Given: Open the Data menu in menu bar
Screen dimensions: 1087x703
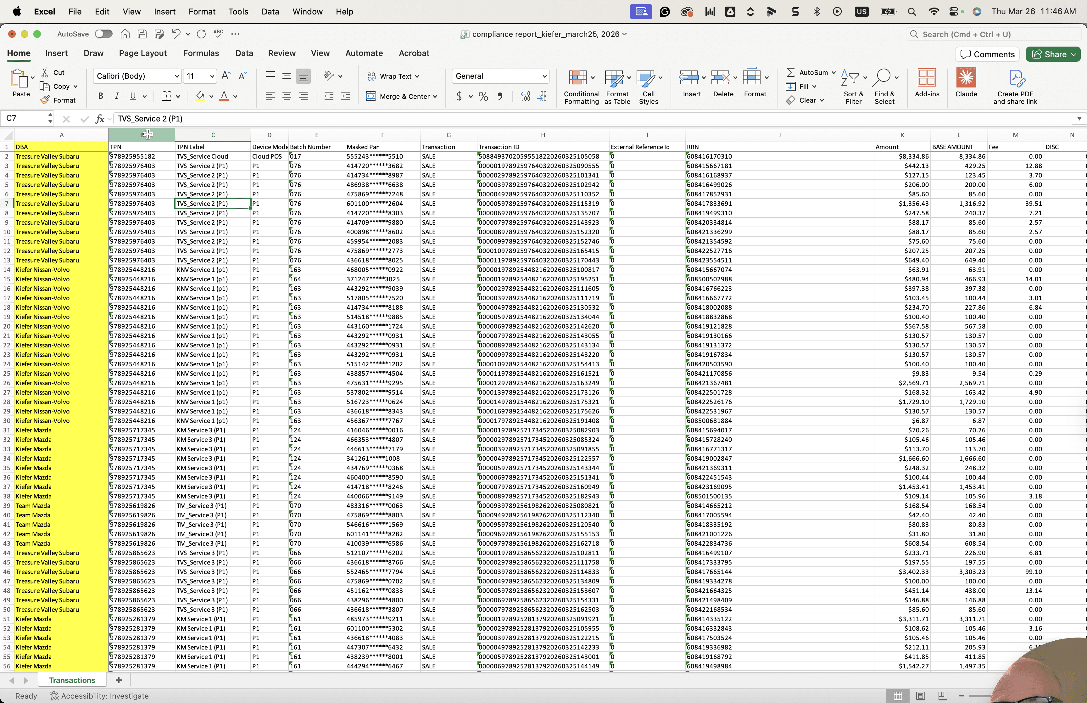Looking at the screenshot, I should click(x=270, y=12).
